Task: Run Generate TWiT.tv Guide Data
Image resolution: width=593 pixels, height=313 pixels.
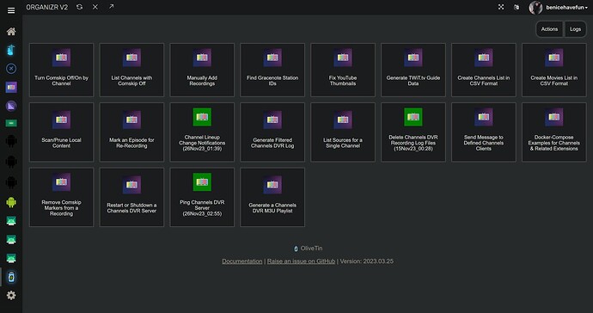Action: tap(413, 70)
